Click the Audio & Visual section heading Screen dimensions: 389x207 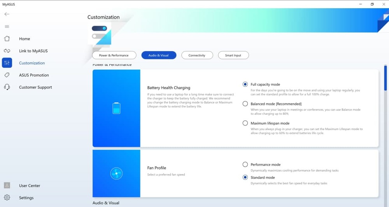[x=106, y=203]
